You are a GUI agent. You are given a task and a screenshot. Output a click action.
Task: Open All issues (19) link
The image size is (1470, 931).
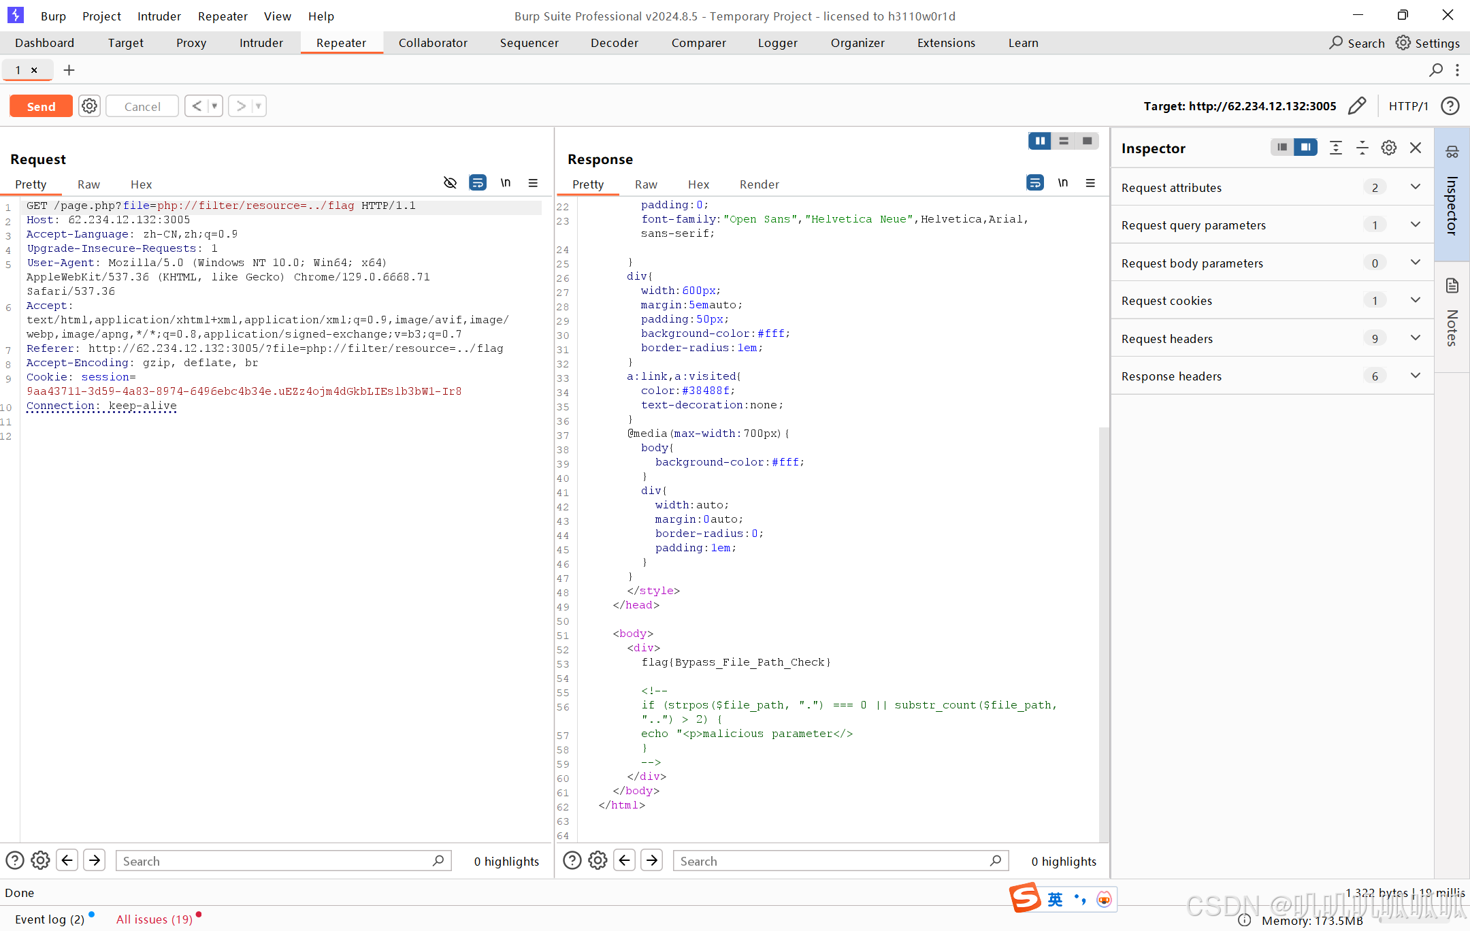click(154, 919)
